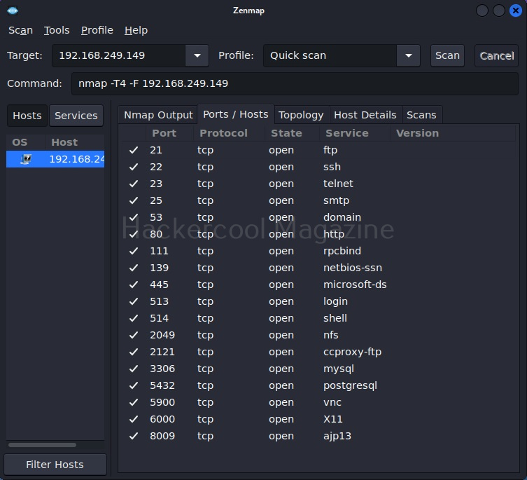Start the scan with Scan button
527x480 pixels.
click(447, 55)
